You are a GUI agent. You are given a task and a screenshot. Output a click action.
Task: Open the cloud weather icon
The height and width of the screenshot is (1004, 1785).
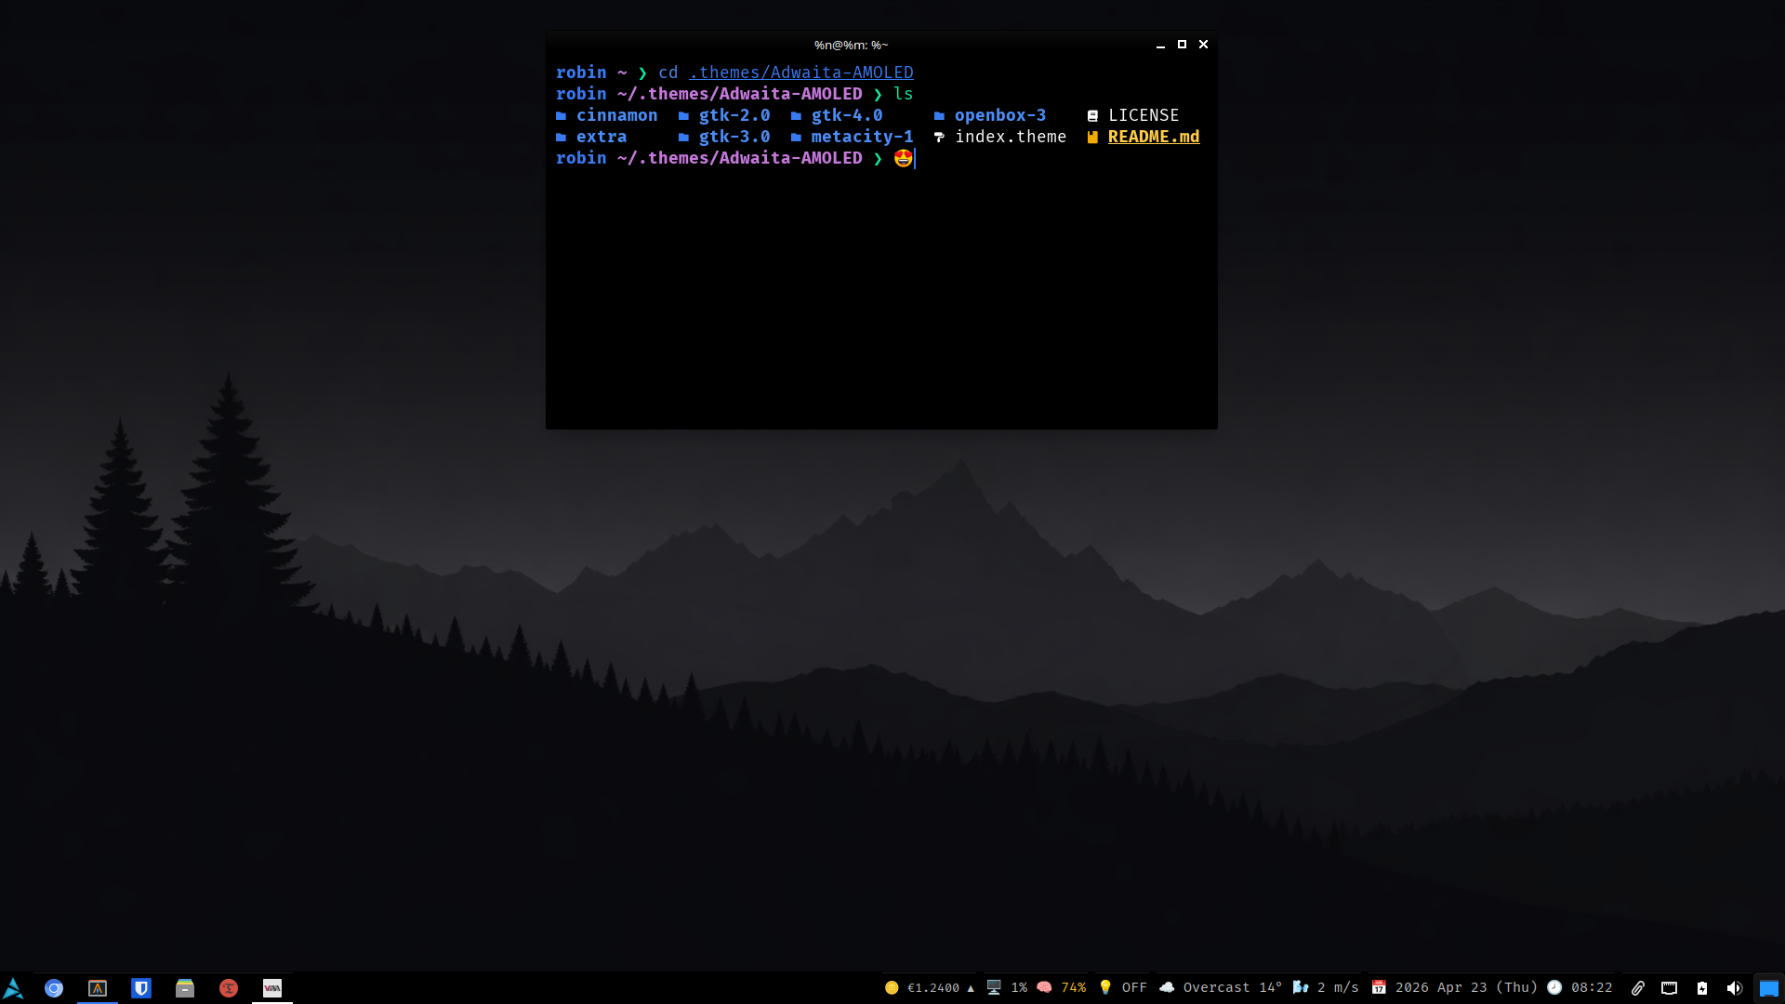coord(1167,987)
